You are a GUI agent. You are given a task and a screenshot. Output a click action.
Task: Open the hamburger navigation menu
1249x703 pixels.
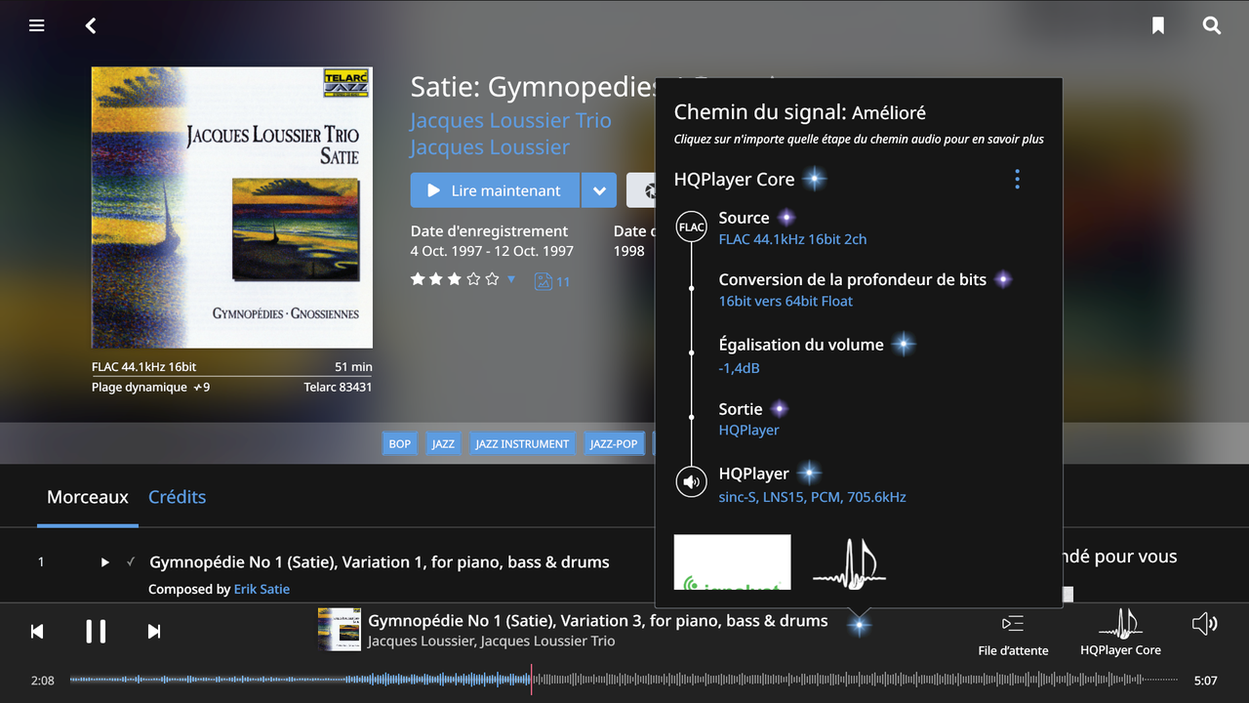click(37, 25)
